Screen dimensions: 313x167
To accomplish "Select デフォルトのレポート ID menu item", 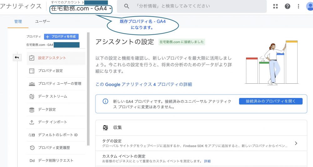I will tap(56, 135).
